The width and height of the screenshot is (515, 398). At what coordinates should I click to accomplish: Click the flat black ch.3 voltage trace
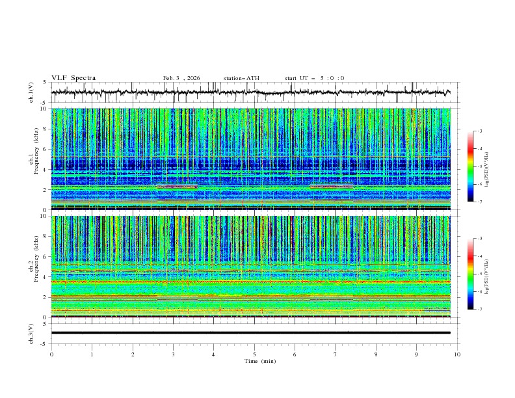pos(251,333)
